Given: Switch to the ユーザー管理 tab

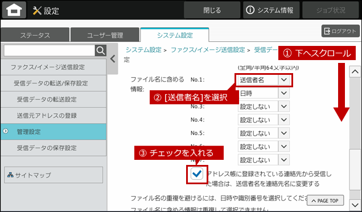Looking at the screenshot, I should [x=105, y=35].
